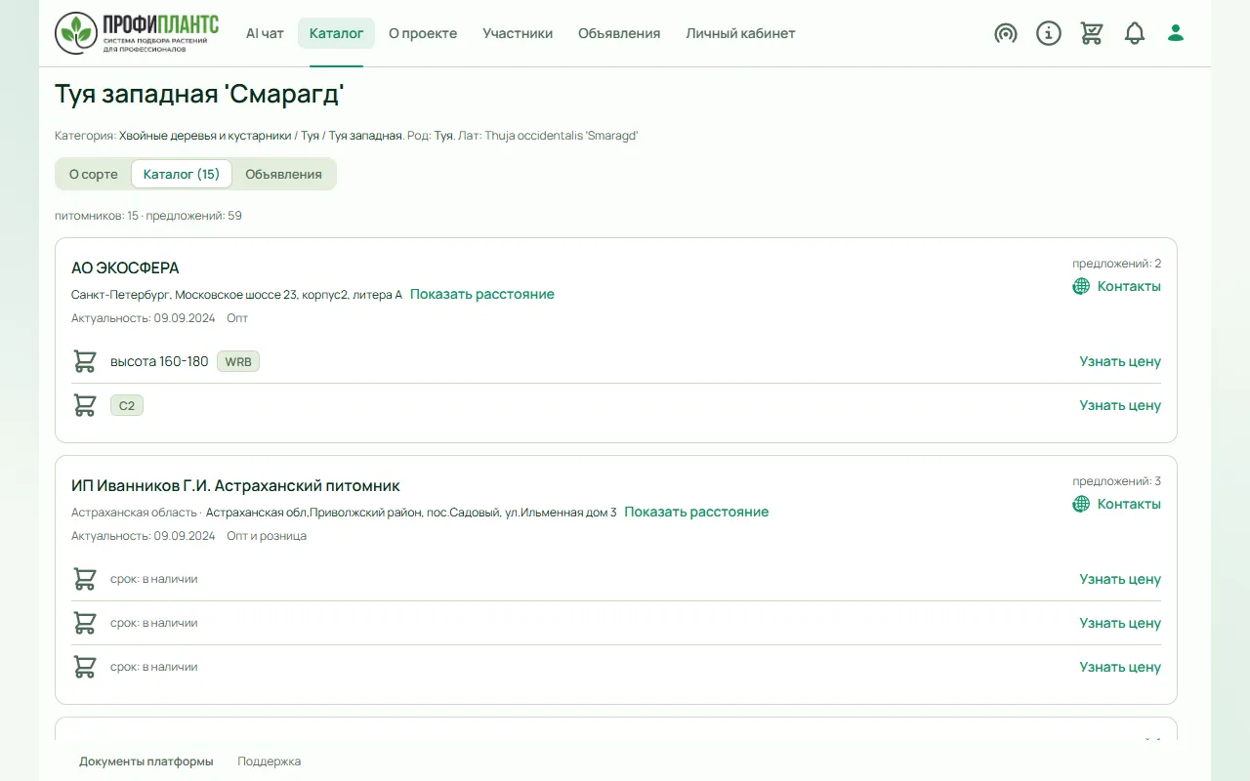Add 'высота 160-180 WRB' offer to cart
Screen dimensions: 1250x781
[x=85, y=361]
